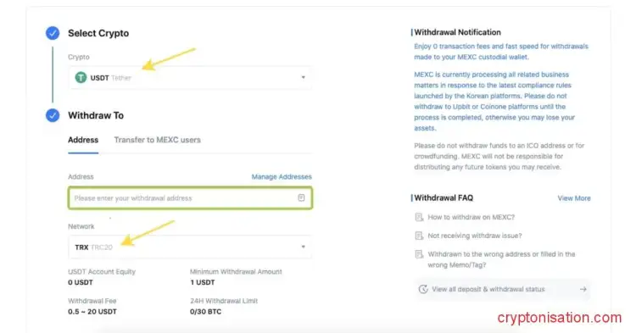This screenshot has height=333, width=636.
Task: Open the Manage Addresses link
Action: (x=282, y=176)
